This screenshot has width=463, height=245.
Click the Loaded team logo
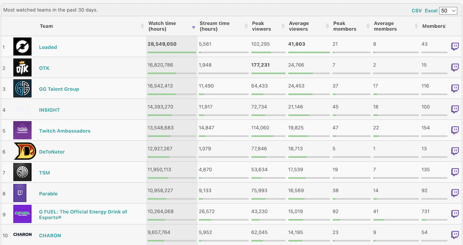click(x=22, y=47)
